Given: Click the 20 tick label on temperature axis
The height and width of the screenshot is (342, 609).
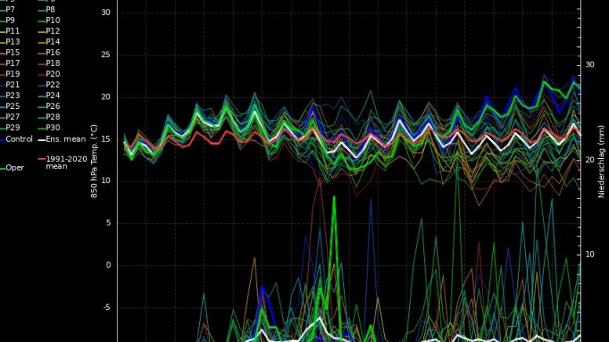Looking at the screenshot, I should tap(105, 97).
